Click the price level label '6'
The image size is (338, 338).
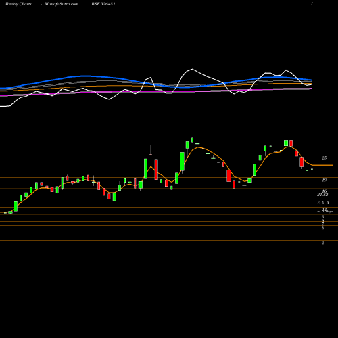[323, 228]
